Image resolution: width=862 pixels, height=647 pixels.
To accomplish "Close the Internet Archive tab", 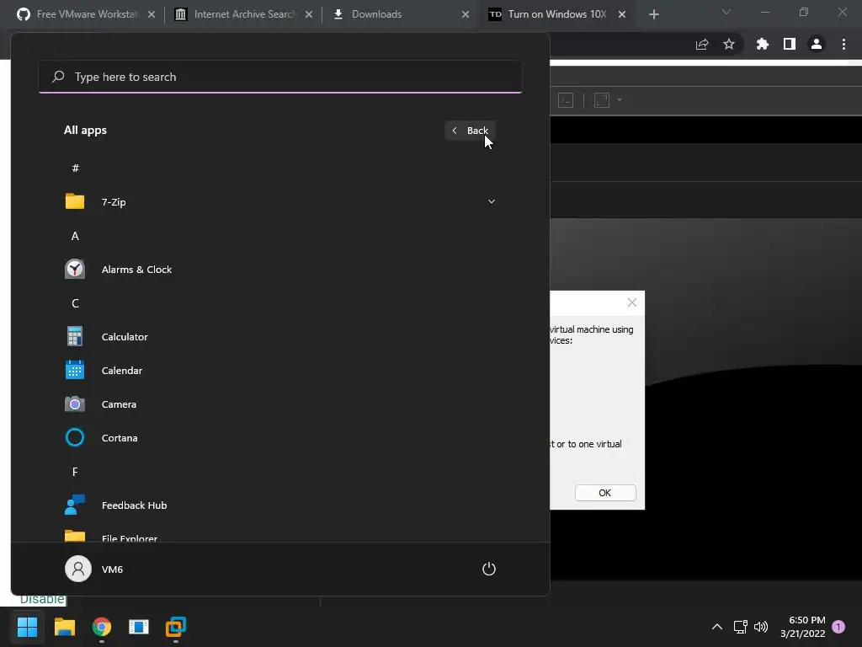I will [x=309, y=14].
